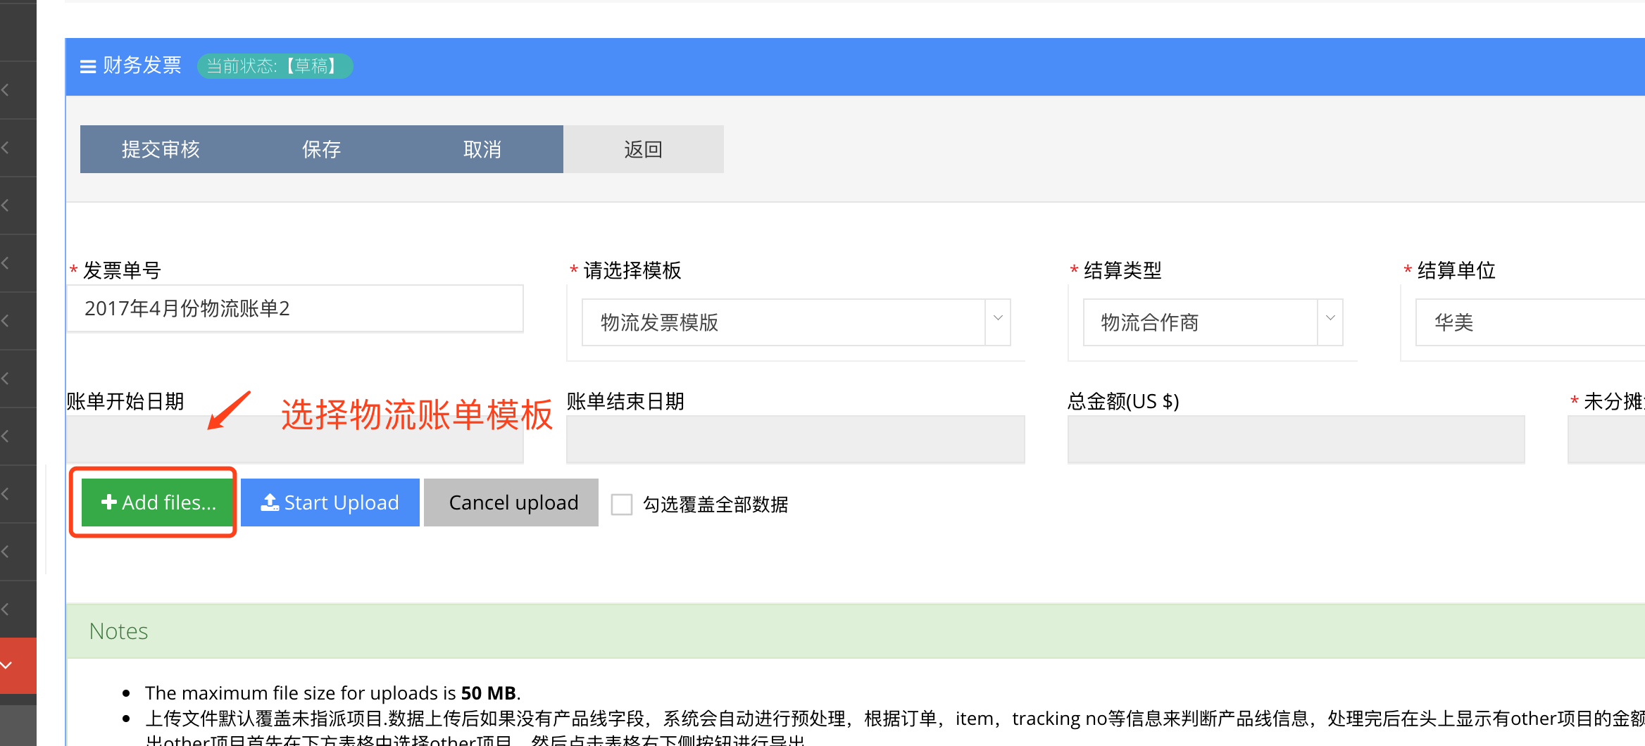
Task: Click the Cancel upload button
Action: click(511, 502)
